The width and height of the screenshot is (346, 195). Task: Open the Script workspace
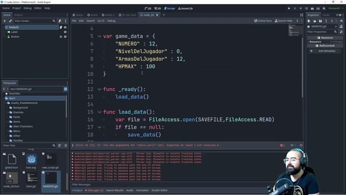point(169,9)
